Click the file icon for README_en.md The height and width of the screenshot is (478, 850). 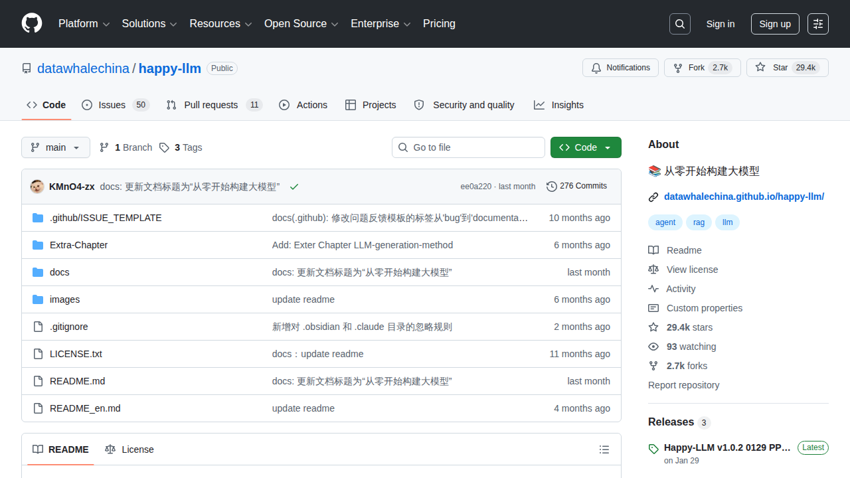point(38,408)
